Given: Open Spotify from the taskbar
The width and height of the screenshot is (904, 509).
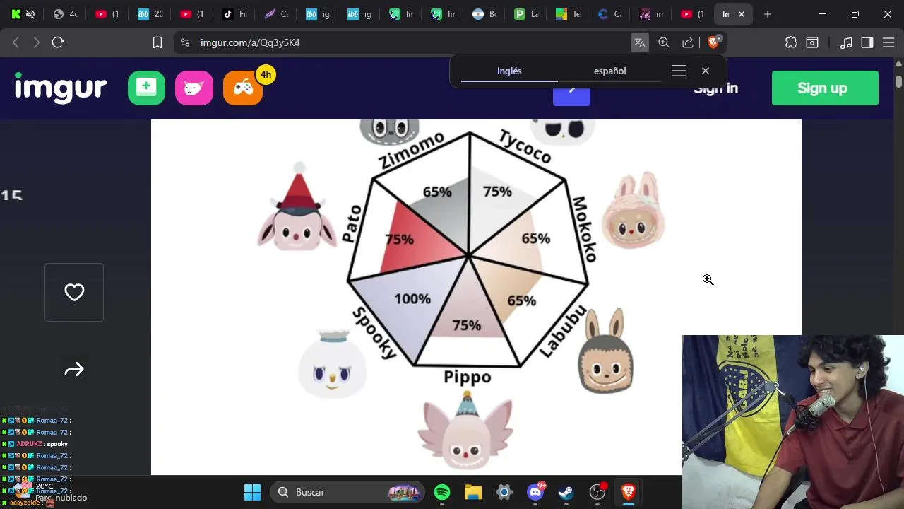Looking at the screenshot, I should coord(442,492).
